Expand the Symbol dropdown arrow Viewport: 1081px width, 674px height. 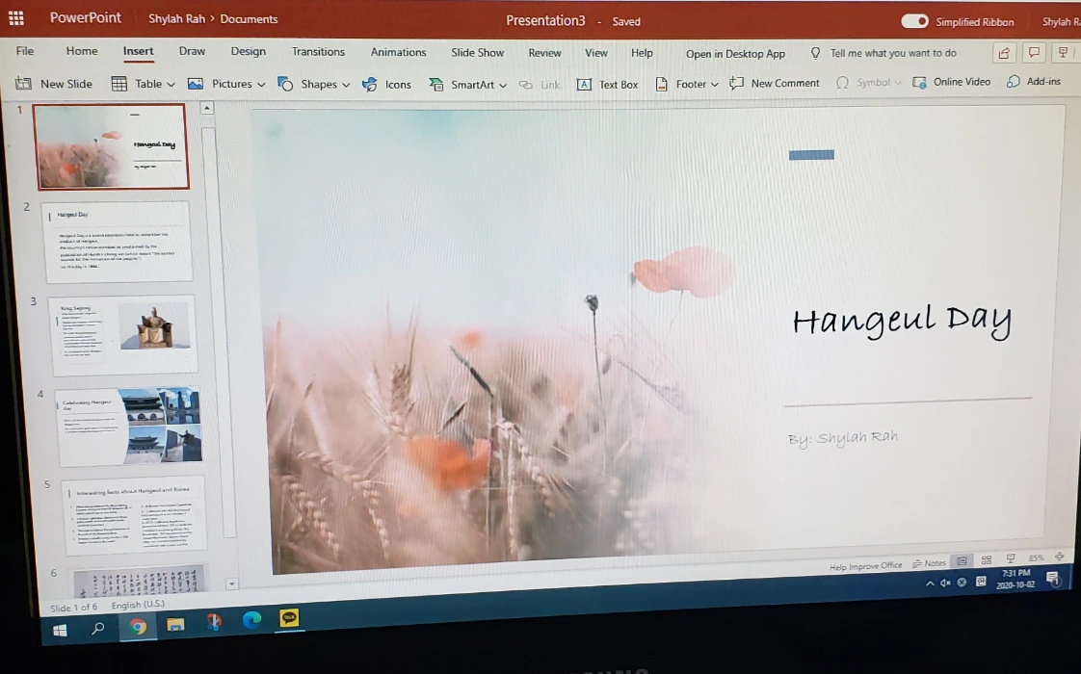(898, 83)
